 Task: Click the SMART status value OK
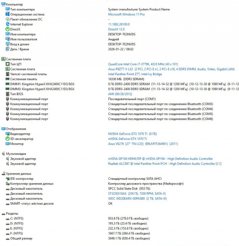point(110,204)
